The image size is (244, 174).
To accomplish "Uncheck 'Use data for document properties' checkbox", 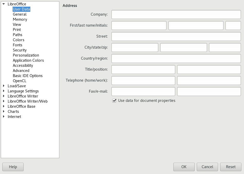I will click(x=114, y=101).
